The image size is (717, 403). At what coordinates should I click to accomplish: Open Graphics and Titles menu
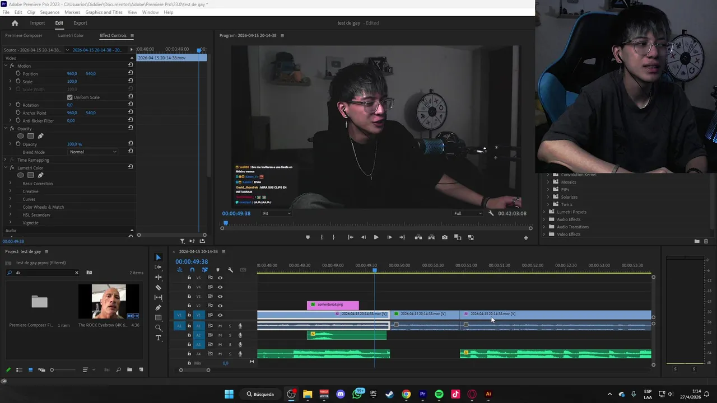click(104, 12)
